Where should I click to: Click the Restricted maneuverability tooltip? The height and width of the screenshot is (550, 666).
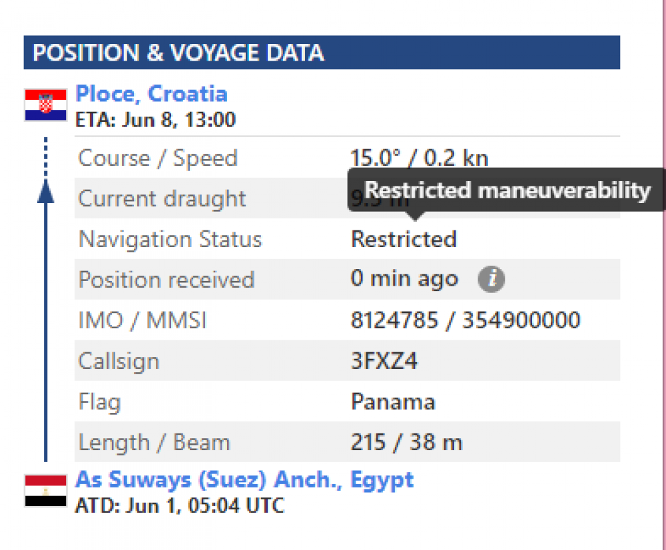tap(506, 189)
